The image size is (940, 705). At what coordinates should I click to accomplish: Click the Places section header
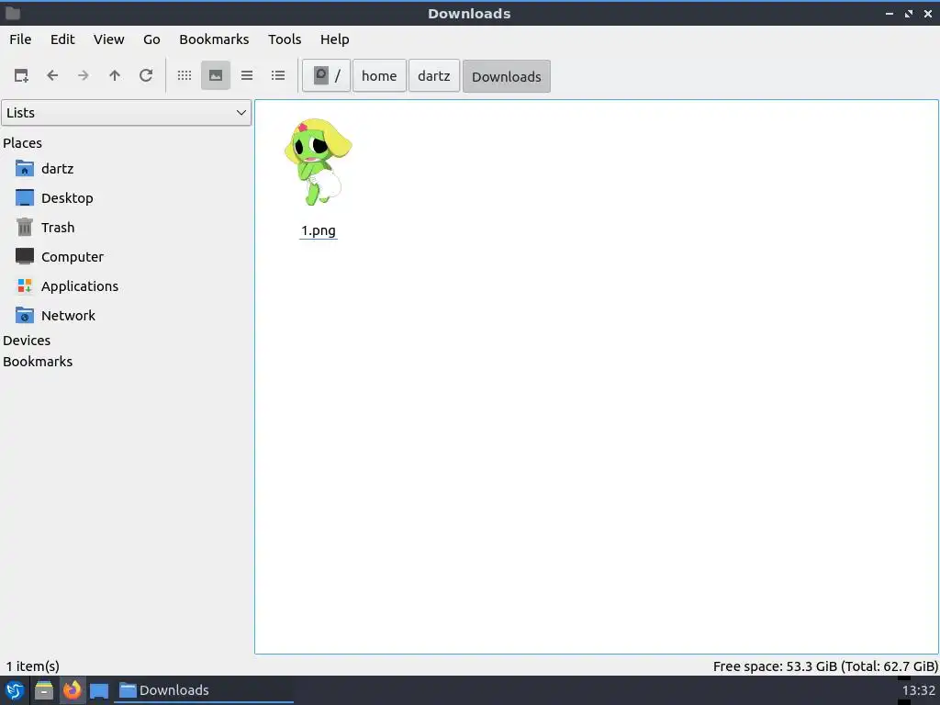pos(22,142)
